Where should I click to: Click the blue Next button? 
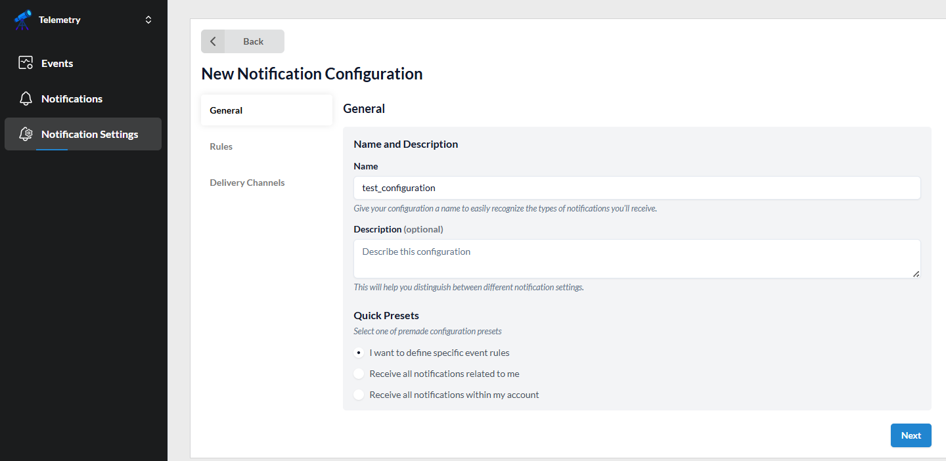(911, 435)
